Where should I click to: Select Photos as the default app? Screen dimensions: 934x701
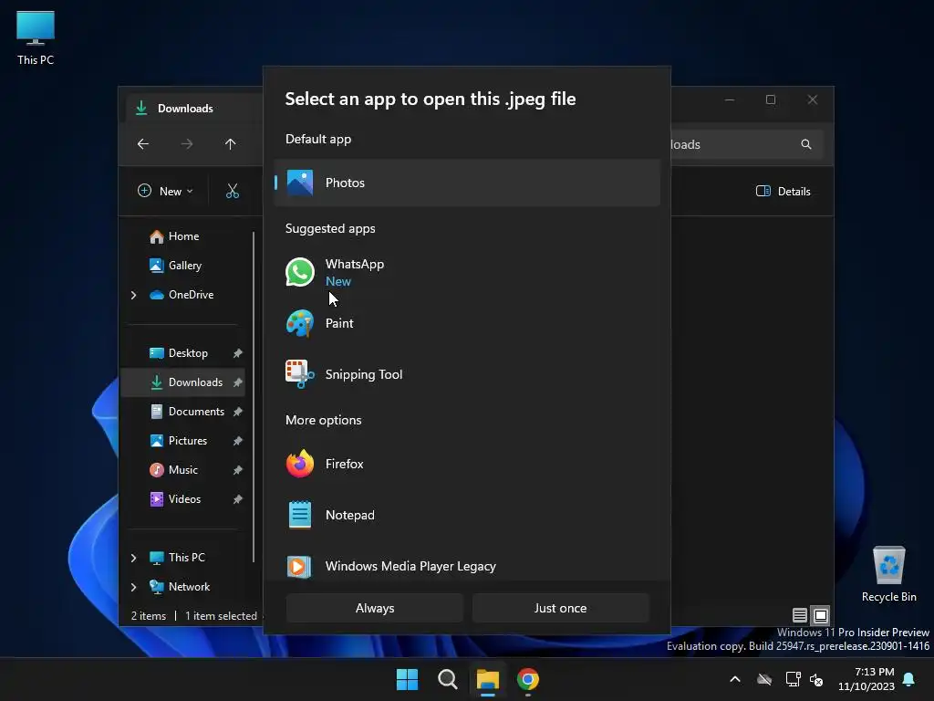tap(467, 183)
